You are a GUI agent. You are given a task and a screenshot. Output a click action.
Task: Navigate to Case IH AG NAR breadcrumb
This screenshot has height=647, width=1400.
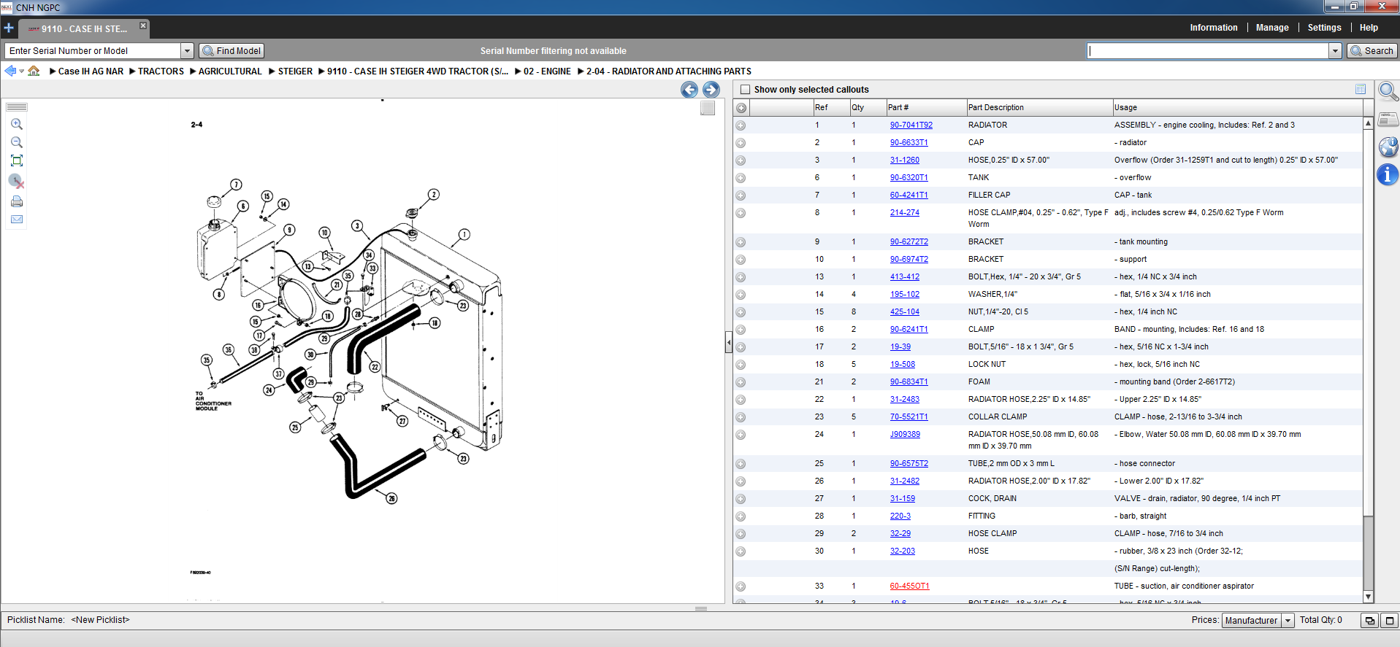pyautogui.click(x=91, y=71)
